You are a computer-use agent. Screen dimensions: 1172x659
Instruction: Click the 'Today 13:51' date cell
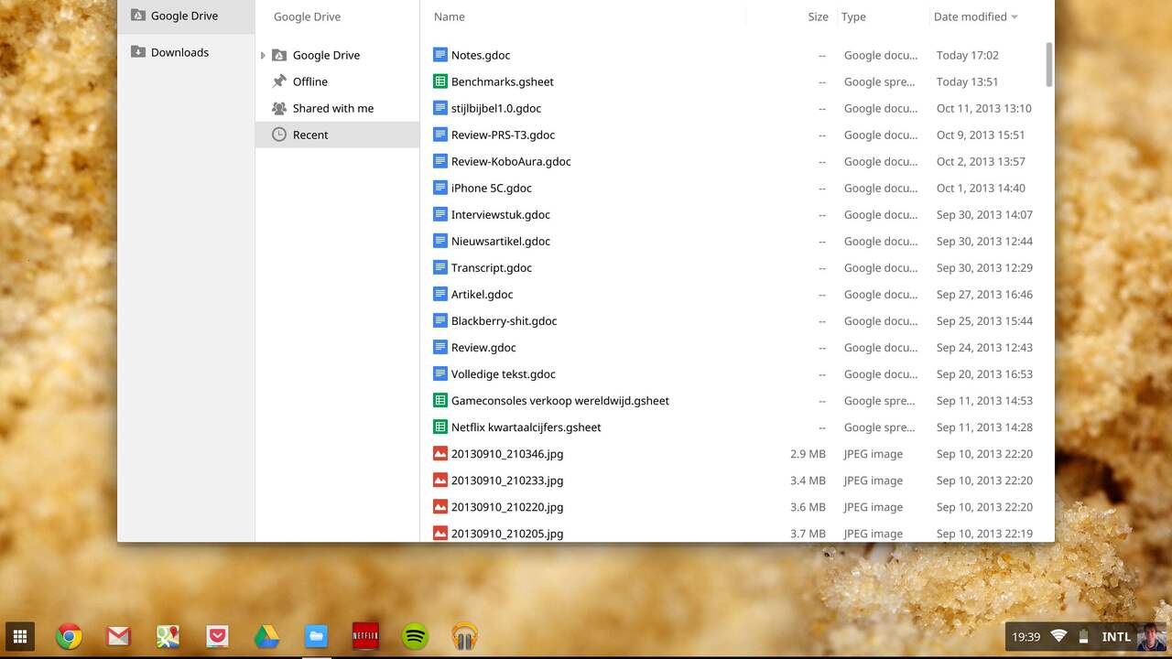[968, 81]
